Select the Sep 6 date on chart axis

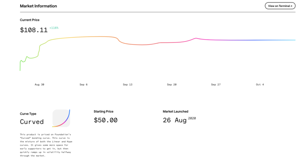point(83,85)
